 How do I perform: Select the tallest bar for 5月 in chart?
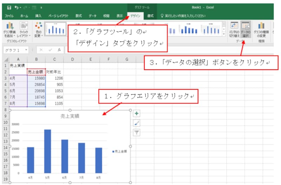pyautogui.click(x=47, y=151)
